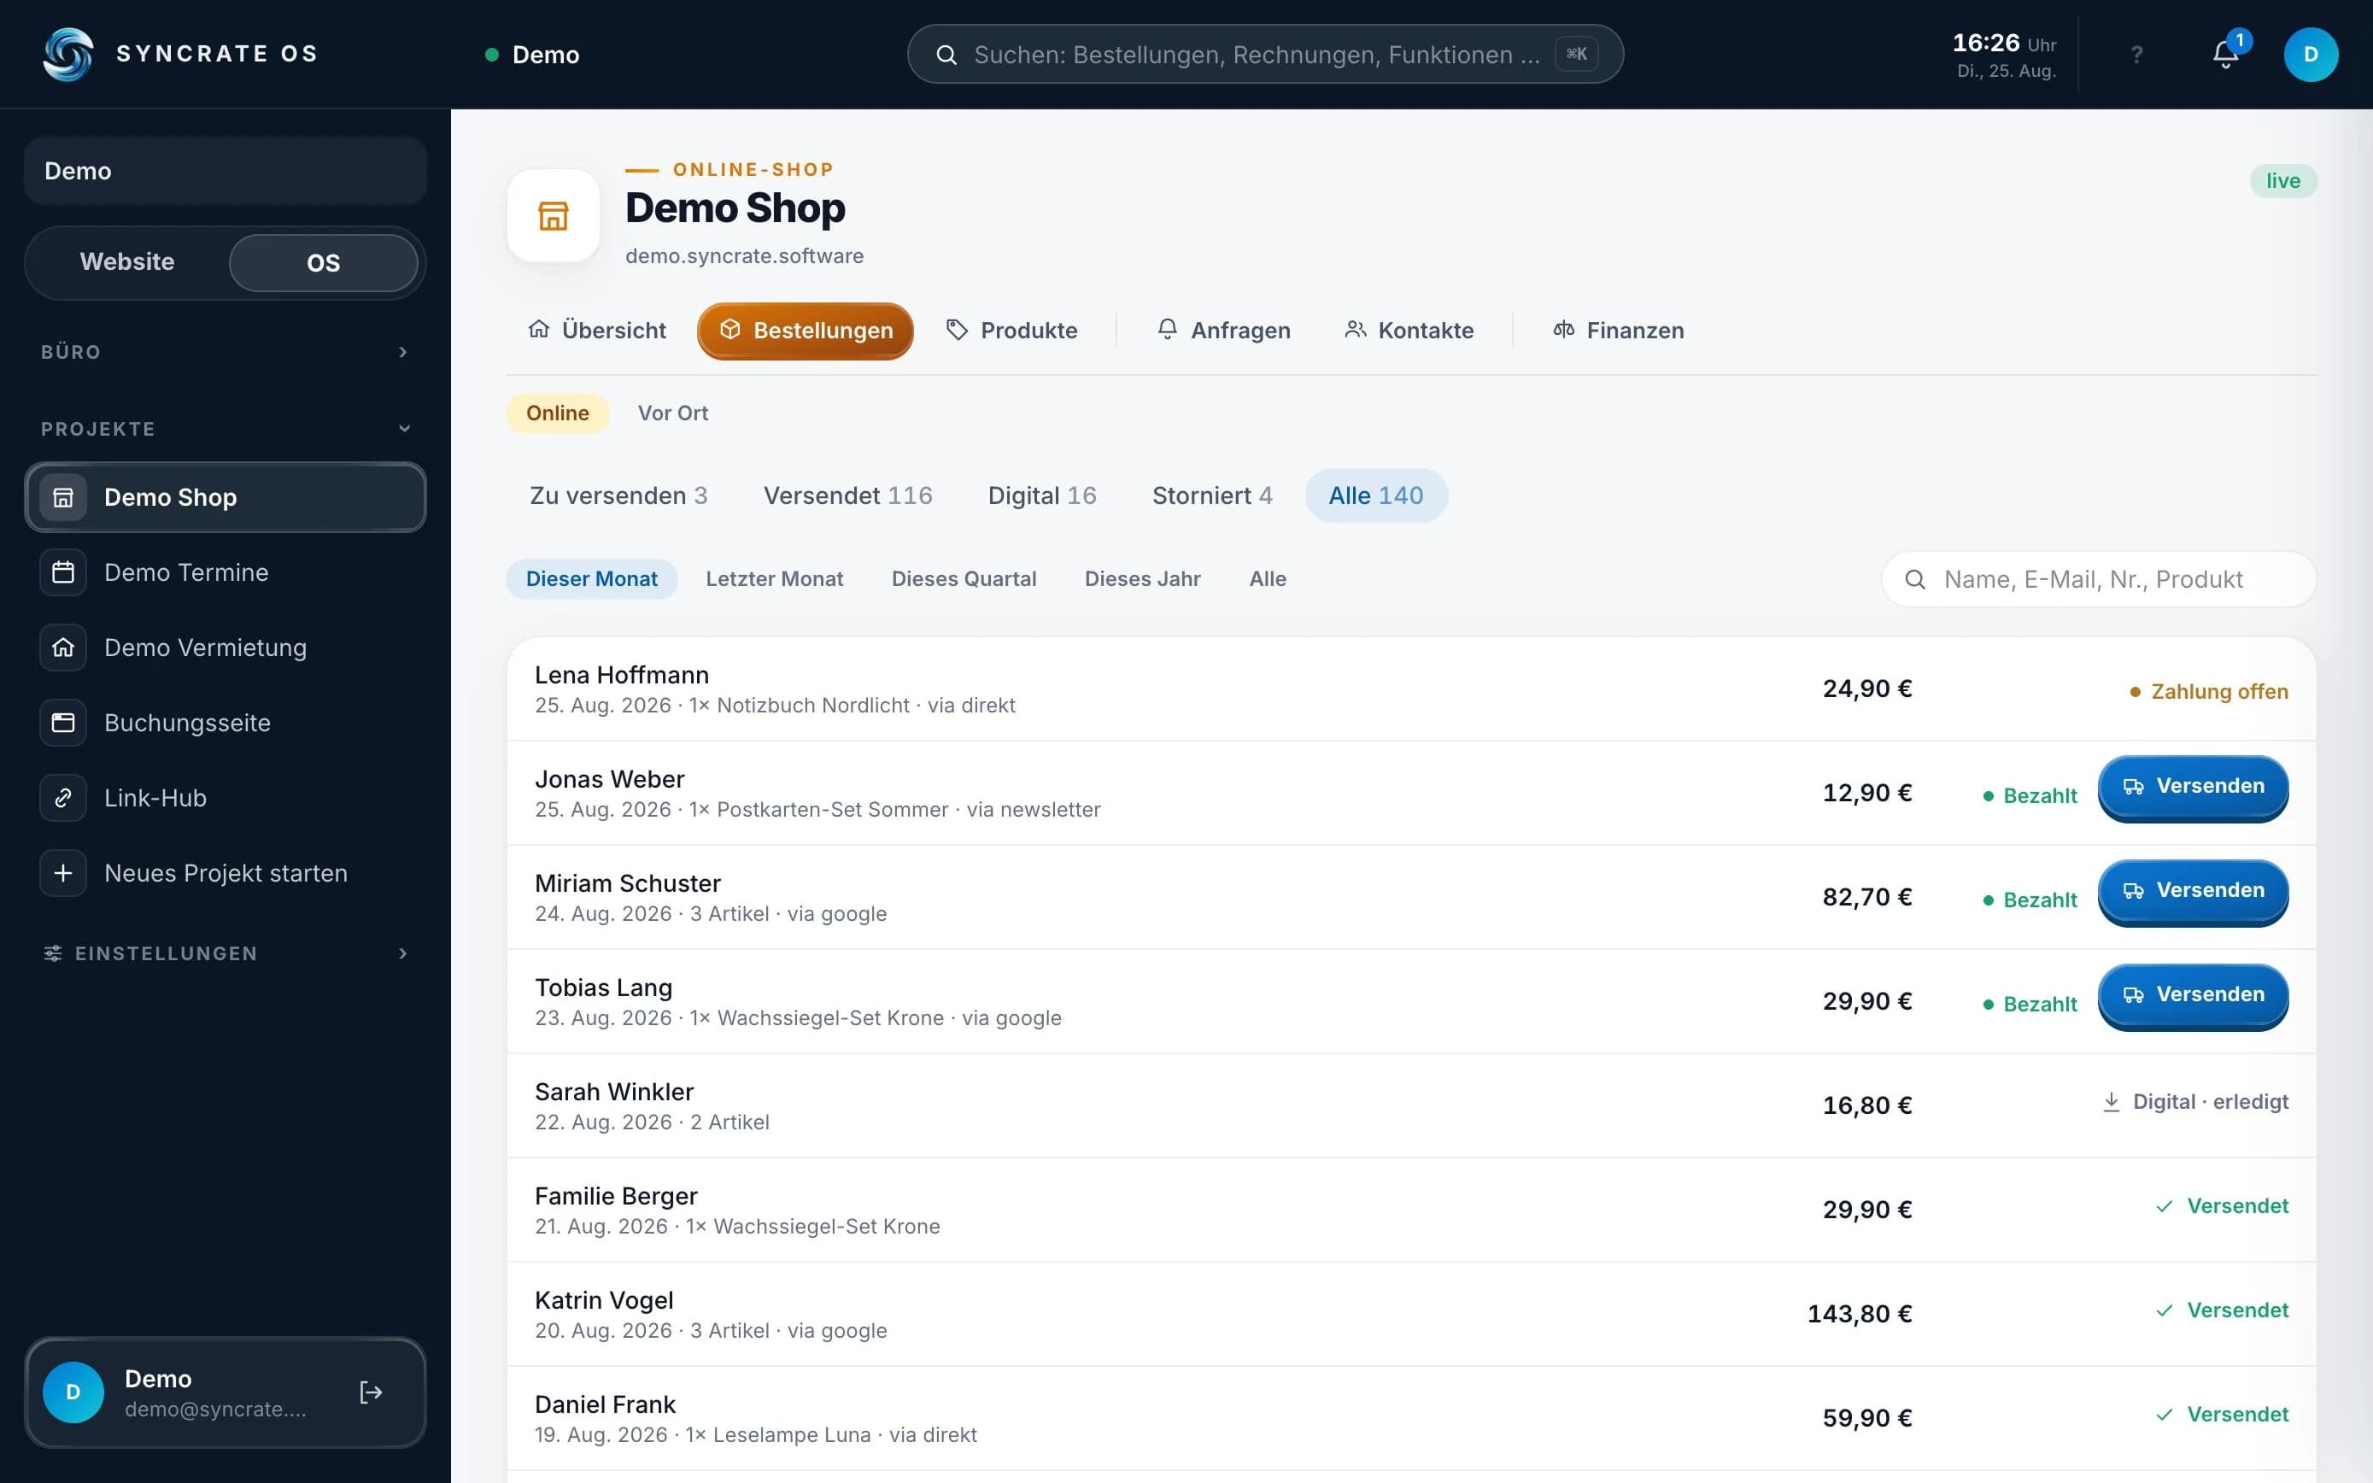The height and width of the screenshot is (1483, 2373).
Task: Switch to Website mode
Action: (x=127, y=262)
